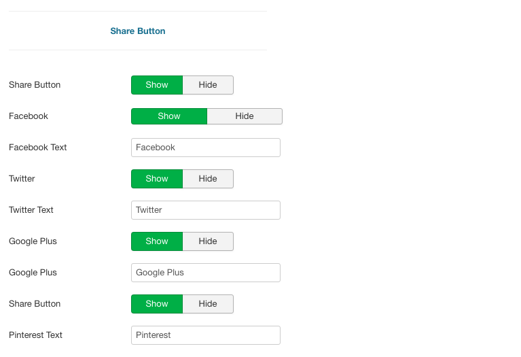Set the topmost Share Button toggle to Hide
The width and height of the screenshot is (521, 357).
(208, 85)
